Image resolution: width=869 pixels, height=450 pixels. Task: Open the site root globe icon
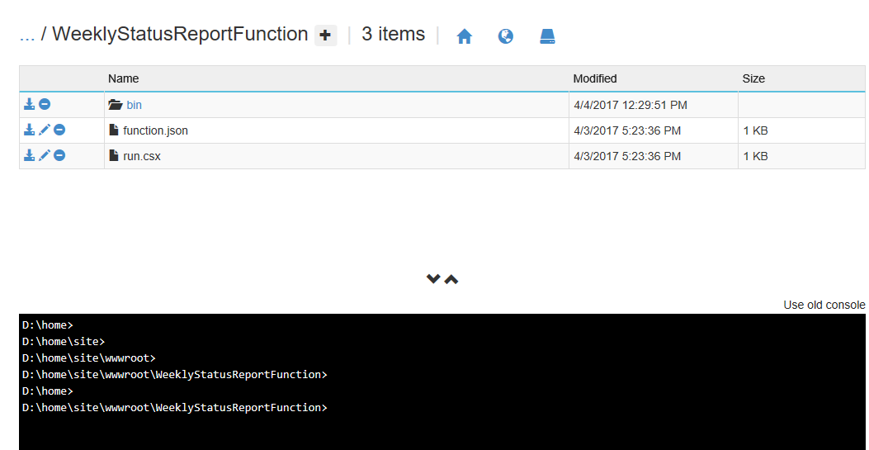pos(506,36)
